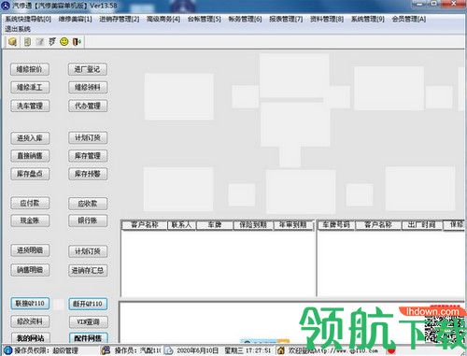Click the 操作员权限 status text
This screenshot has width=467, height=356.
point(47,350)
